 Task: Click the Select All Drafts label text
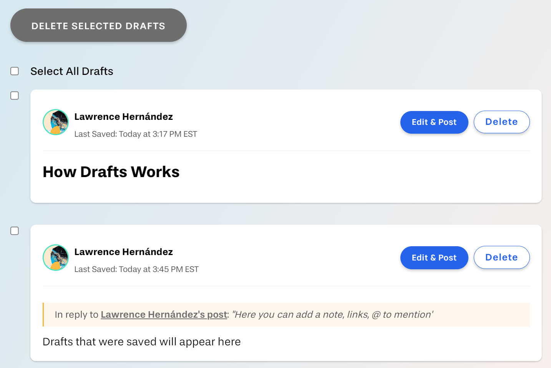click(72, 71)
